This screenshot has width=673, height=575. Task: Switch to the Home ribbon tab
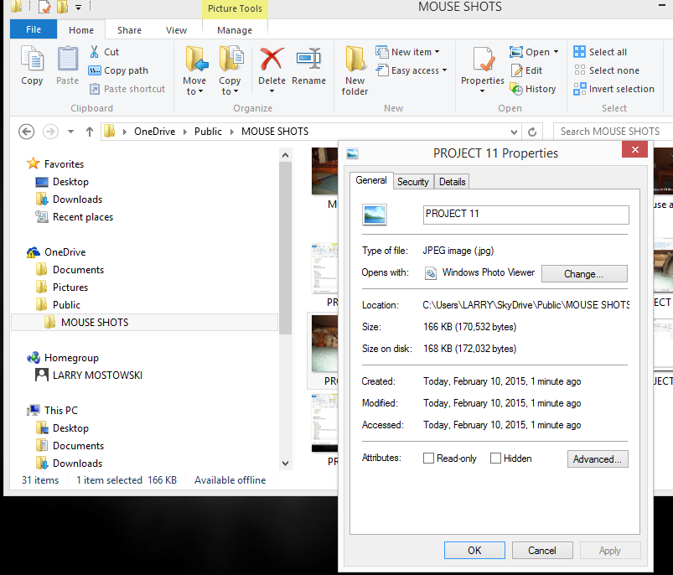click(81, 30)
